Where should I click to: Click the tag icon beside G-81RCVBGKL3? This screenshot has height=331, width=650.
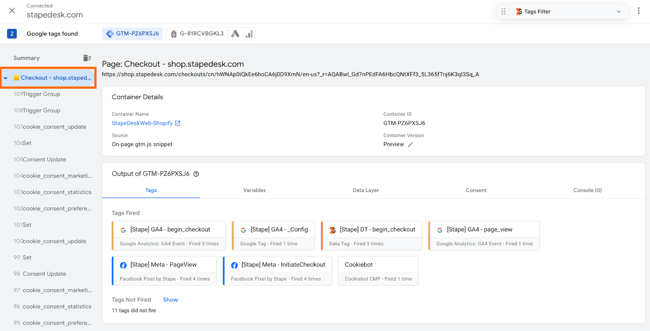point(174,34)
